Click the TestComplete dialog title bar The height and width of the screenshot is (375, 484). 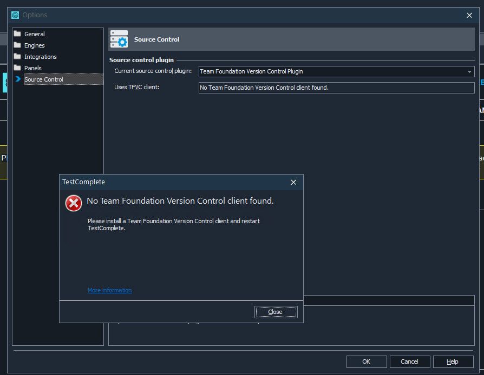point(173,182)
